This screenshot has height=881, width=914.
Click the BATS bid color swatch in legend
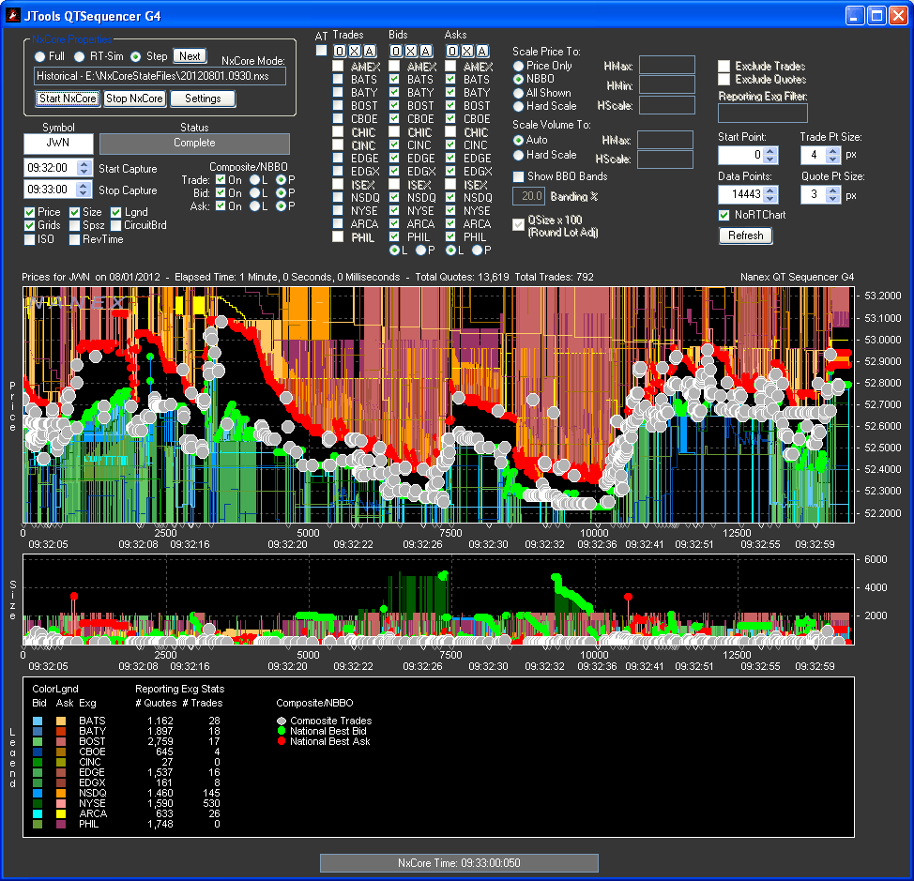(x=38, y=721)
